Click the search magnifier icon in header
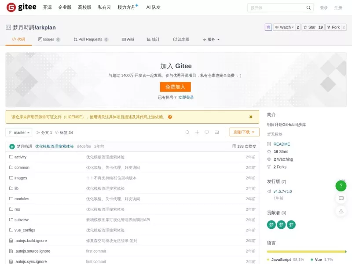352x264 pixels. tap(308, 7)
